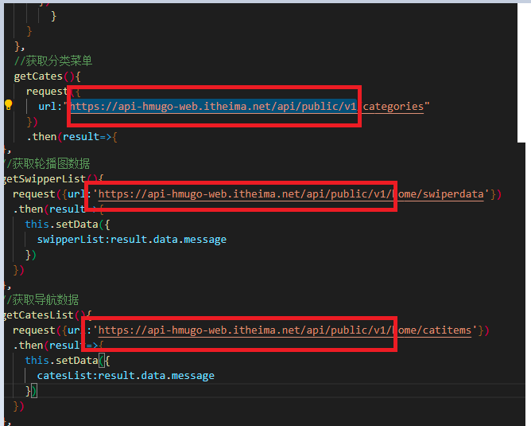Click the comment 获取导航数据
The image size is (531, 426).
(41, 299)
